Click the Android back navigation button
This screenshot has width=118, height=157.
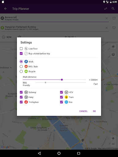(x=39, y=153)
